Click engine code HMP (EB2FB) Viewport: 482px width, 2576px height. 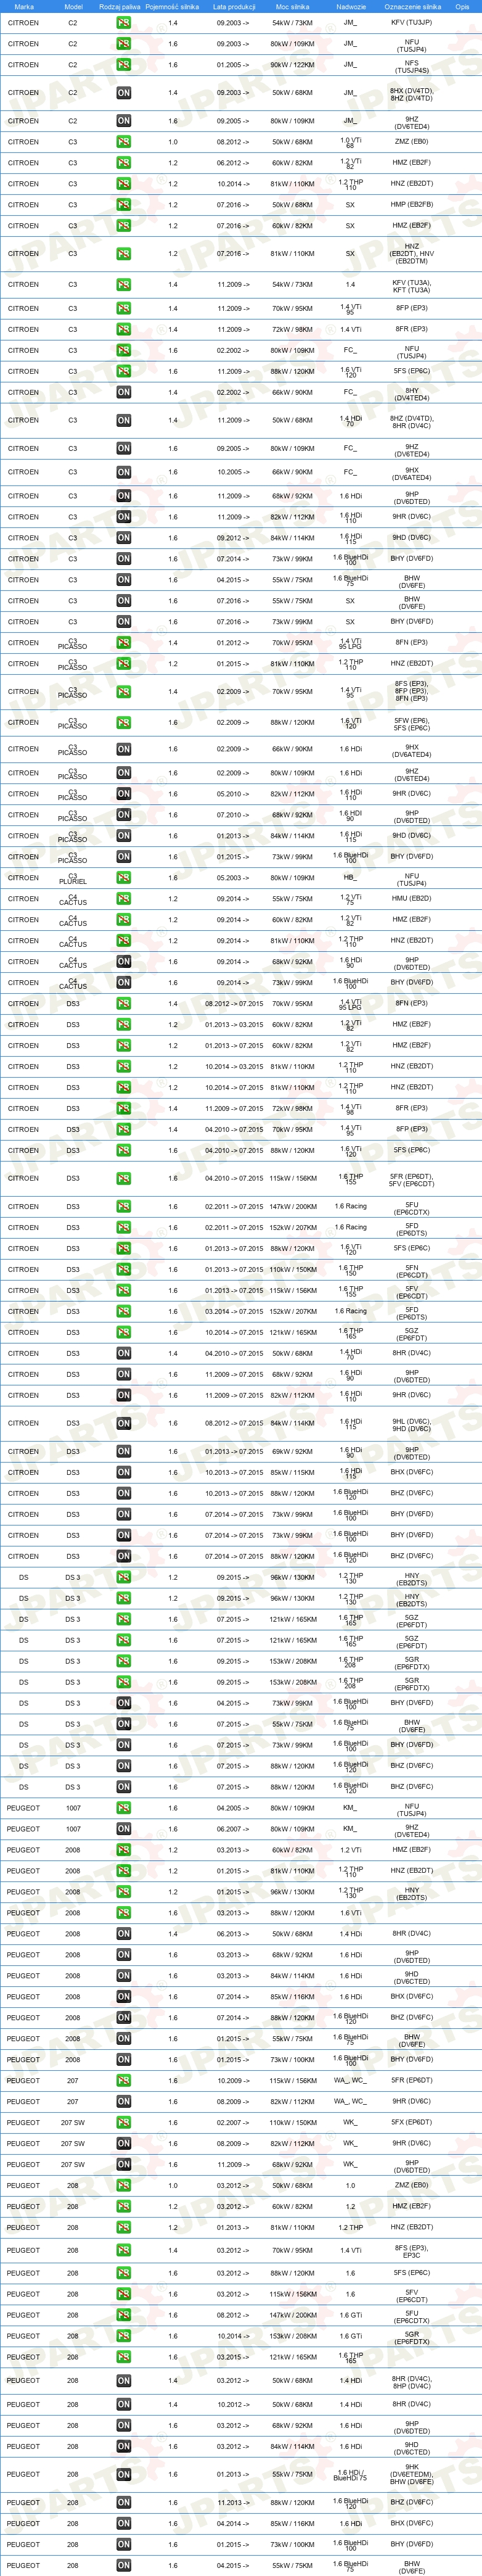412,205
